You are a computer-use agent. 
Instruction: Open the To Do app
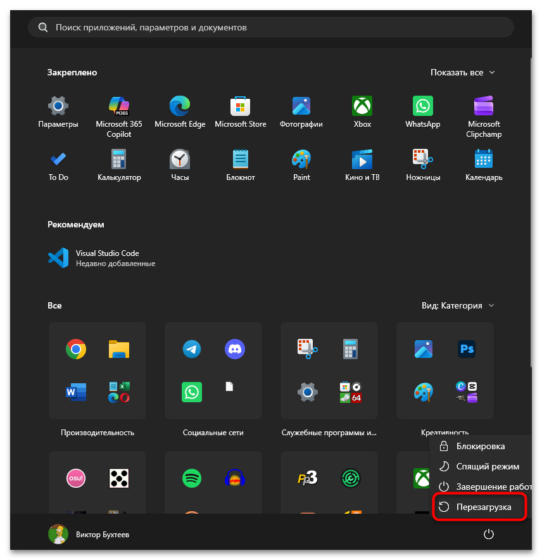58,165
